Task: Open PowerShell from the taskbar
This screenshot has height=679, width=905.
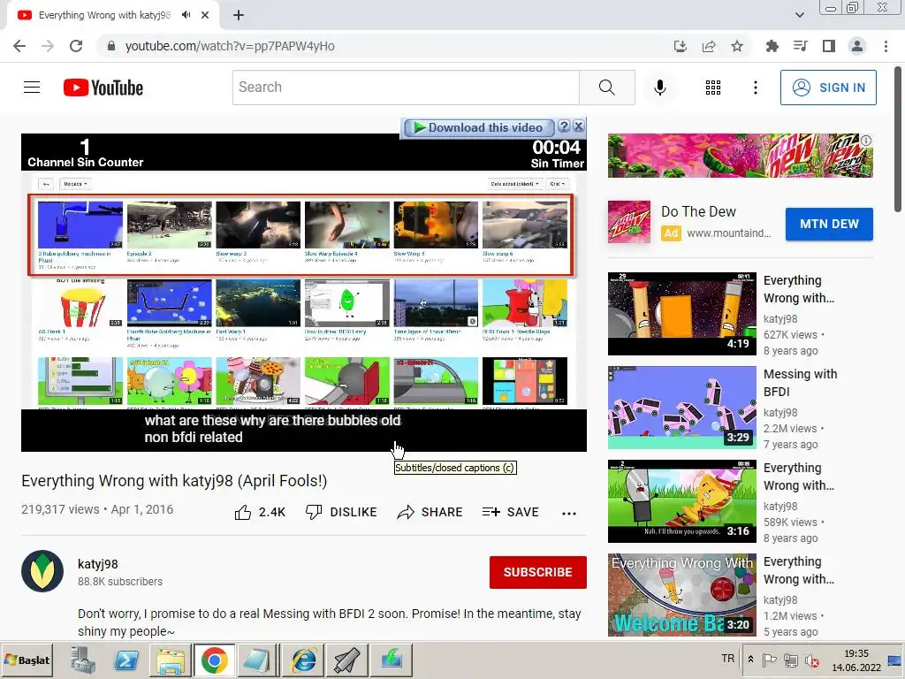Action: tap(125, 660)
